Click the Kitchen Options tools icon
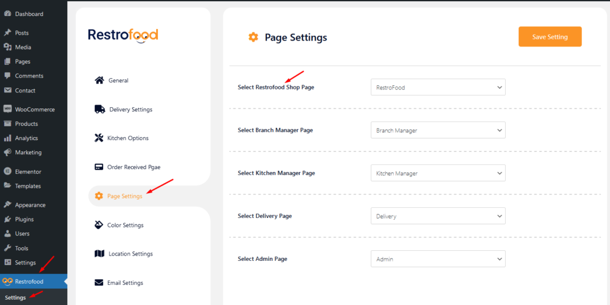610x305 pixels. [x=99, y=138]
